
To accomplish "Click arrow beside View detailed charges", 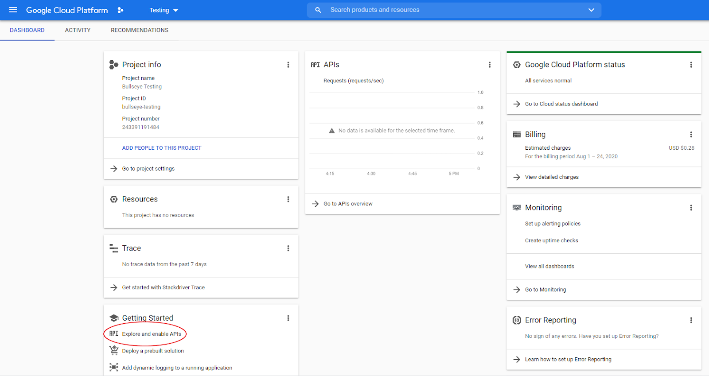I will point(517,177).
